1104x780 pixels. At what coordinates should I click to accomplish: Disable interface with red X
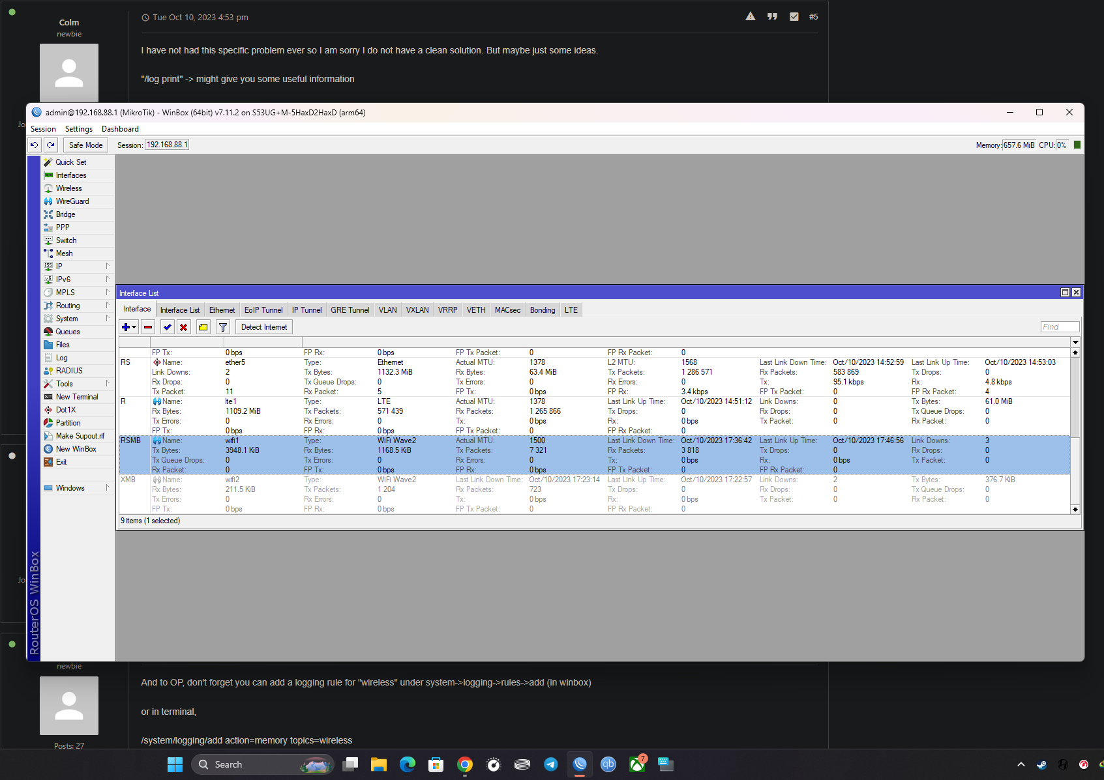184,327
